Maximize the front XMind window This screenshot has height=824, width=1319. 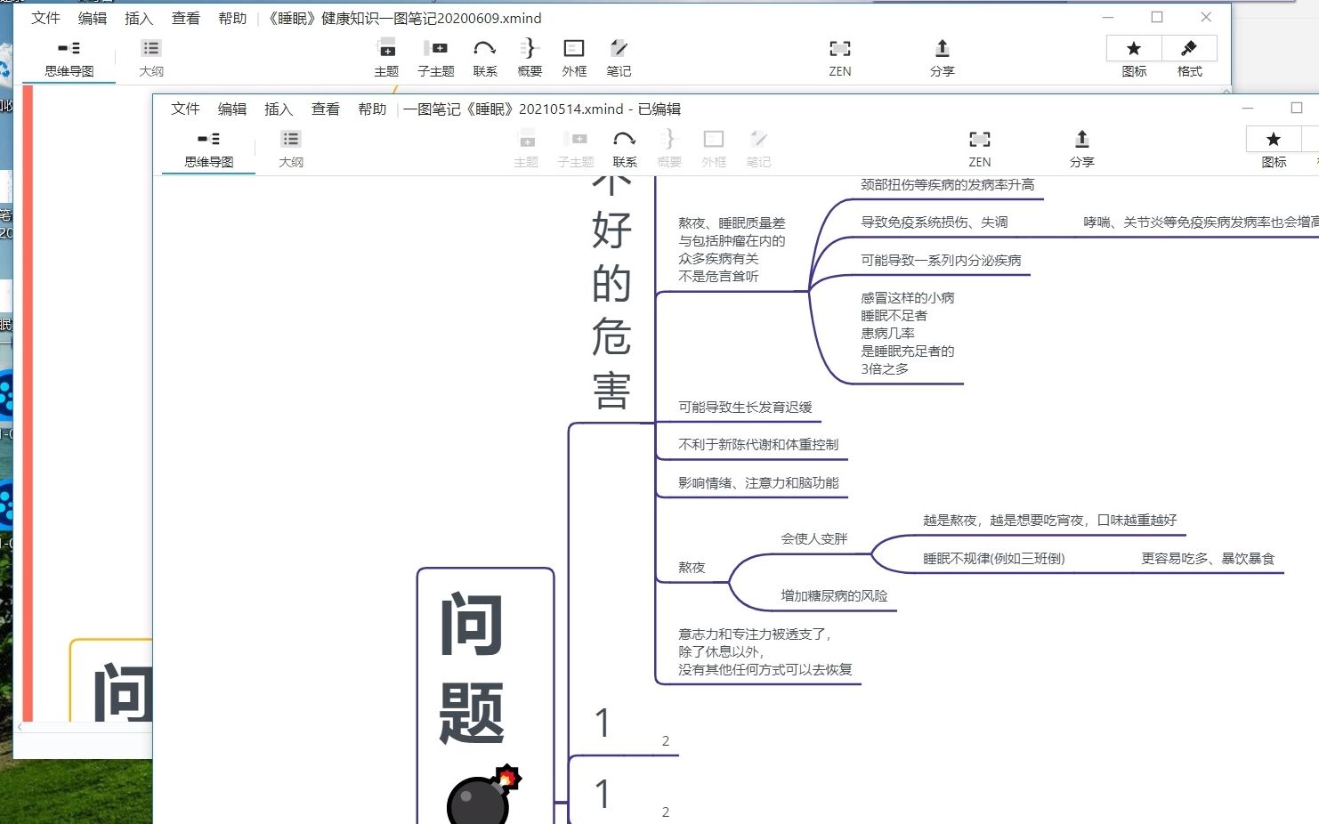(x=1297, y=108)
